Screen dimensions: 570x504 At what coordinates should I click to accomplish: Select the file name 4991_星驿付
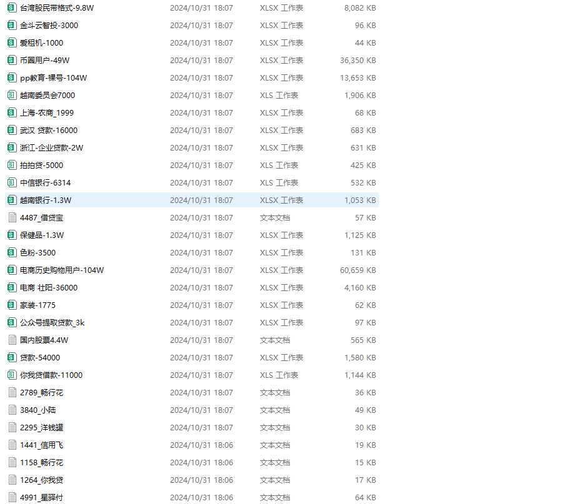[x=41, y=498]
